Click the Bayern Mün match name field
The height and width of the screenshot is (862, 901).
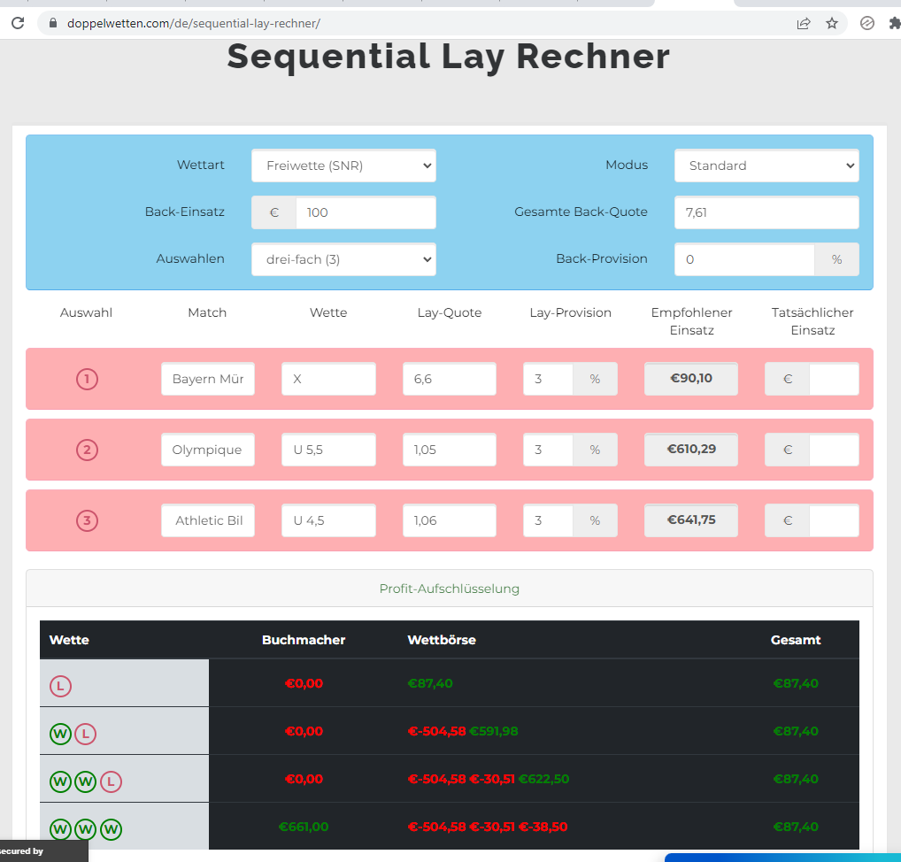click(x=208, y=379)
